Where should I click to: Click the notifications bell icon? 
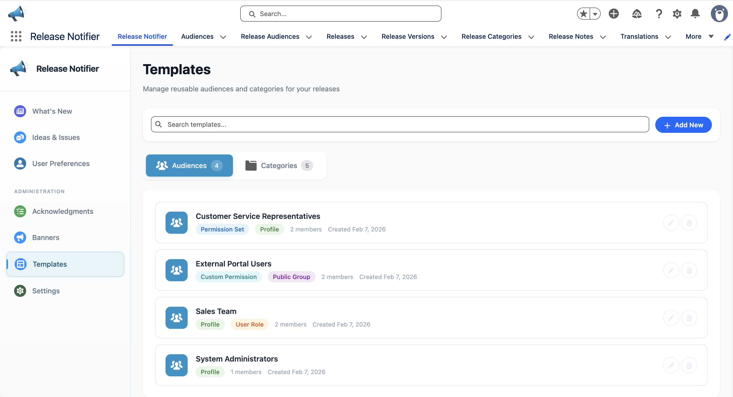click(x=695, y=13)
